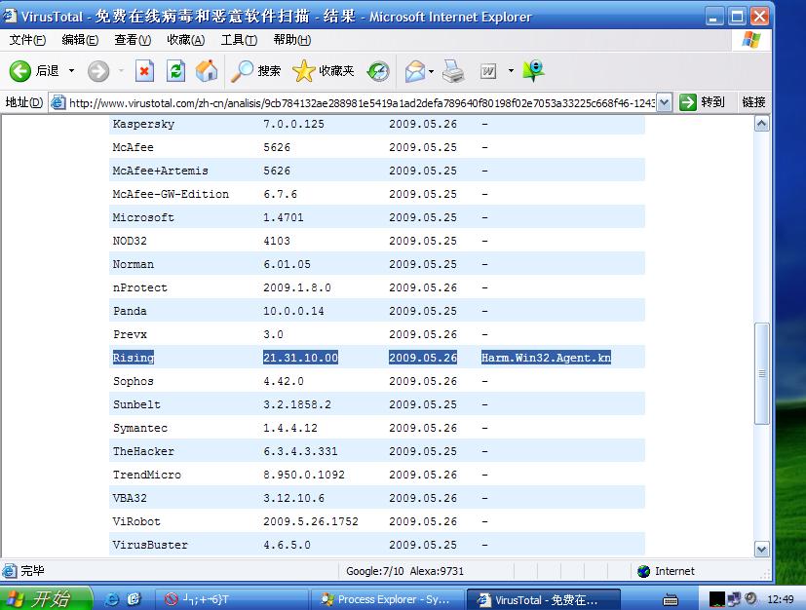Screen dimensions: 806x610
Task: Click round gray tray icon beside clock
Action: click(x=751, y=598)
